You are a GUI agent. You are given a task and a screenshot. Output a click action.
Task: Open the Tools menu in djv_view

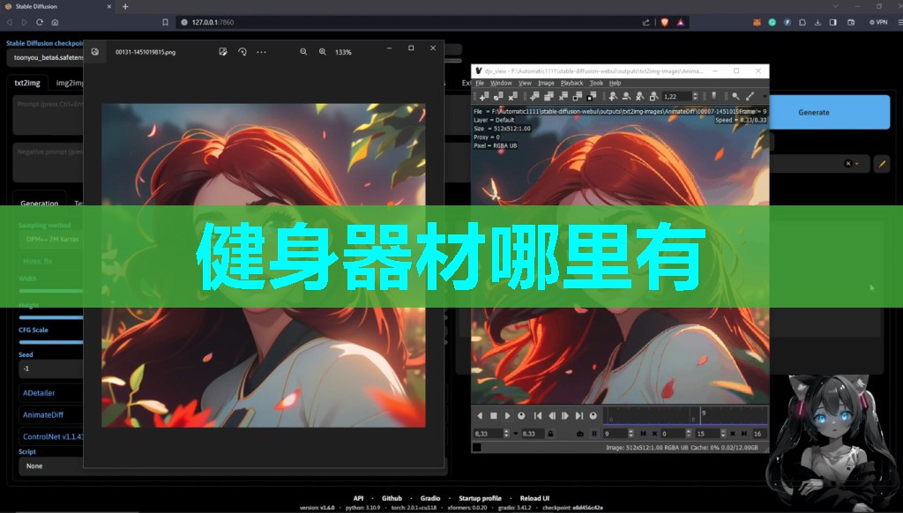(596, 83)
